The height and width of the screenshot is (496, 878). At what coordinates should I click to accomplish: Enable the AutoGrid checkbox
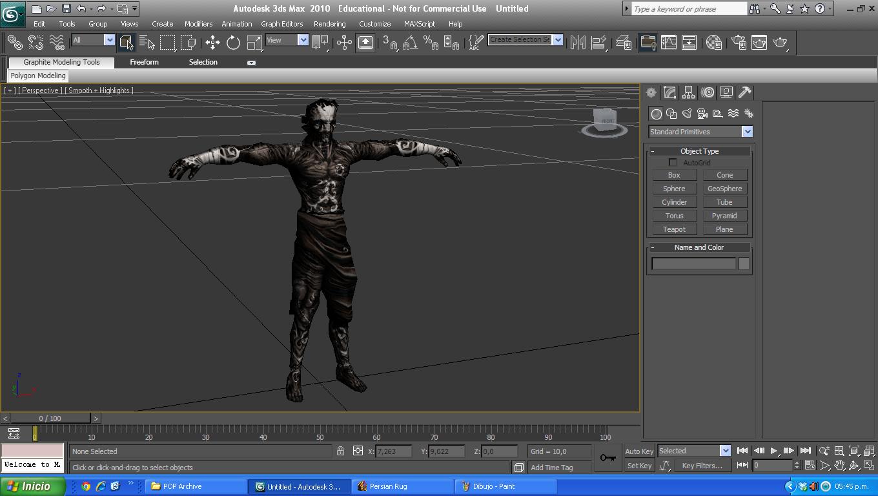(x=673, y=163)
